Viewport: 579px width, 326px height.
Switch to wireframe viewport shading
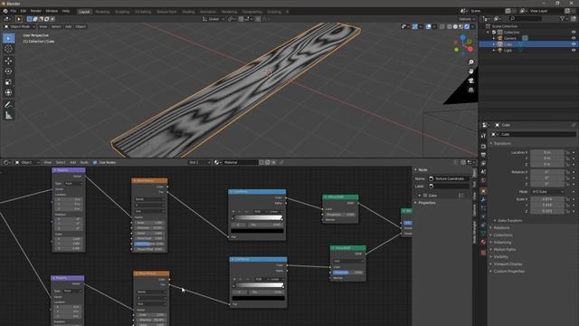tap(450, 26)
